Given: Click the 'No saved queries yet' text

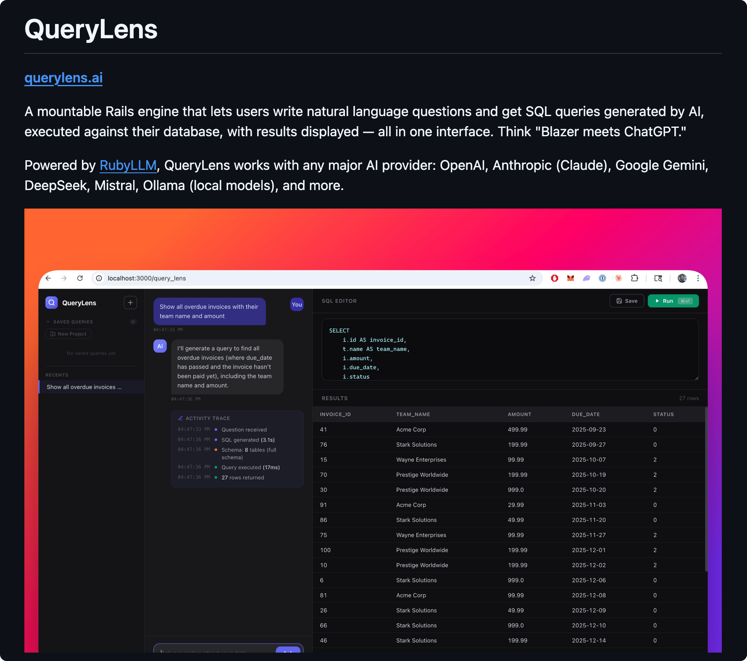Looking at the screenshot, I should coord(91,353).
